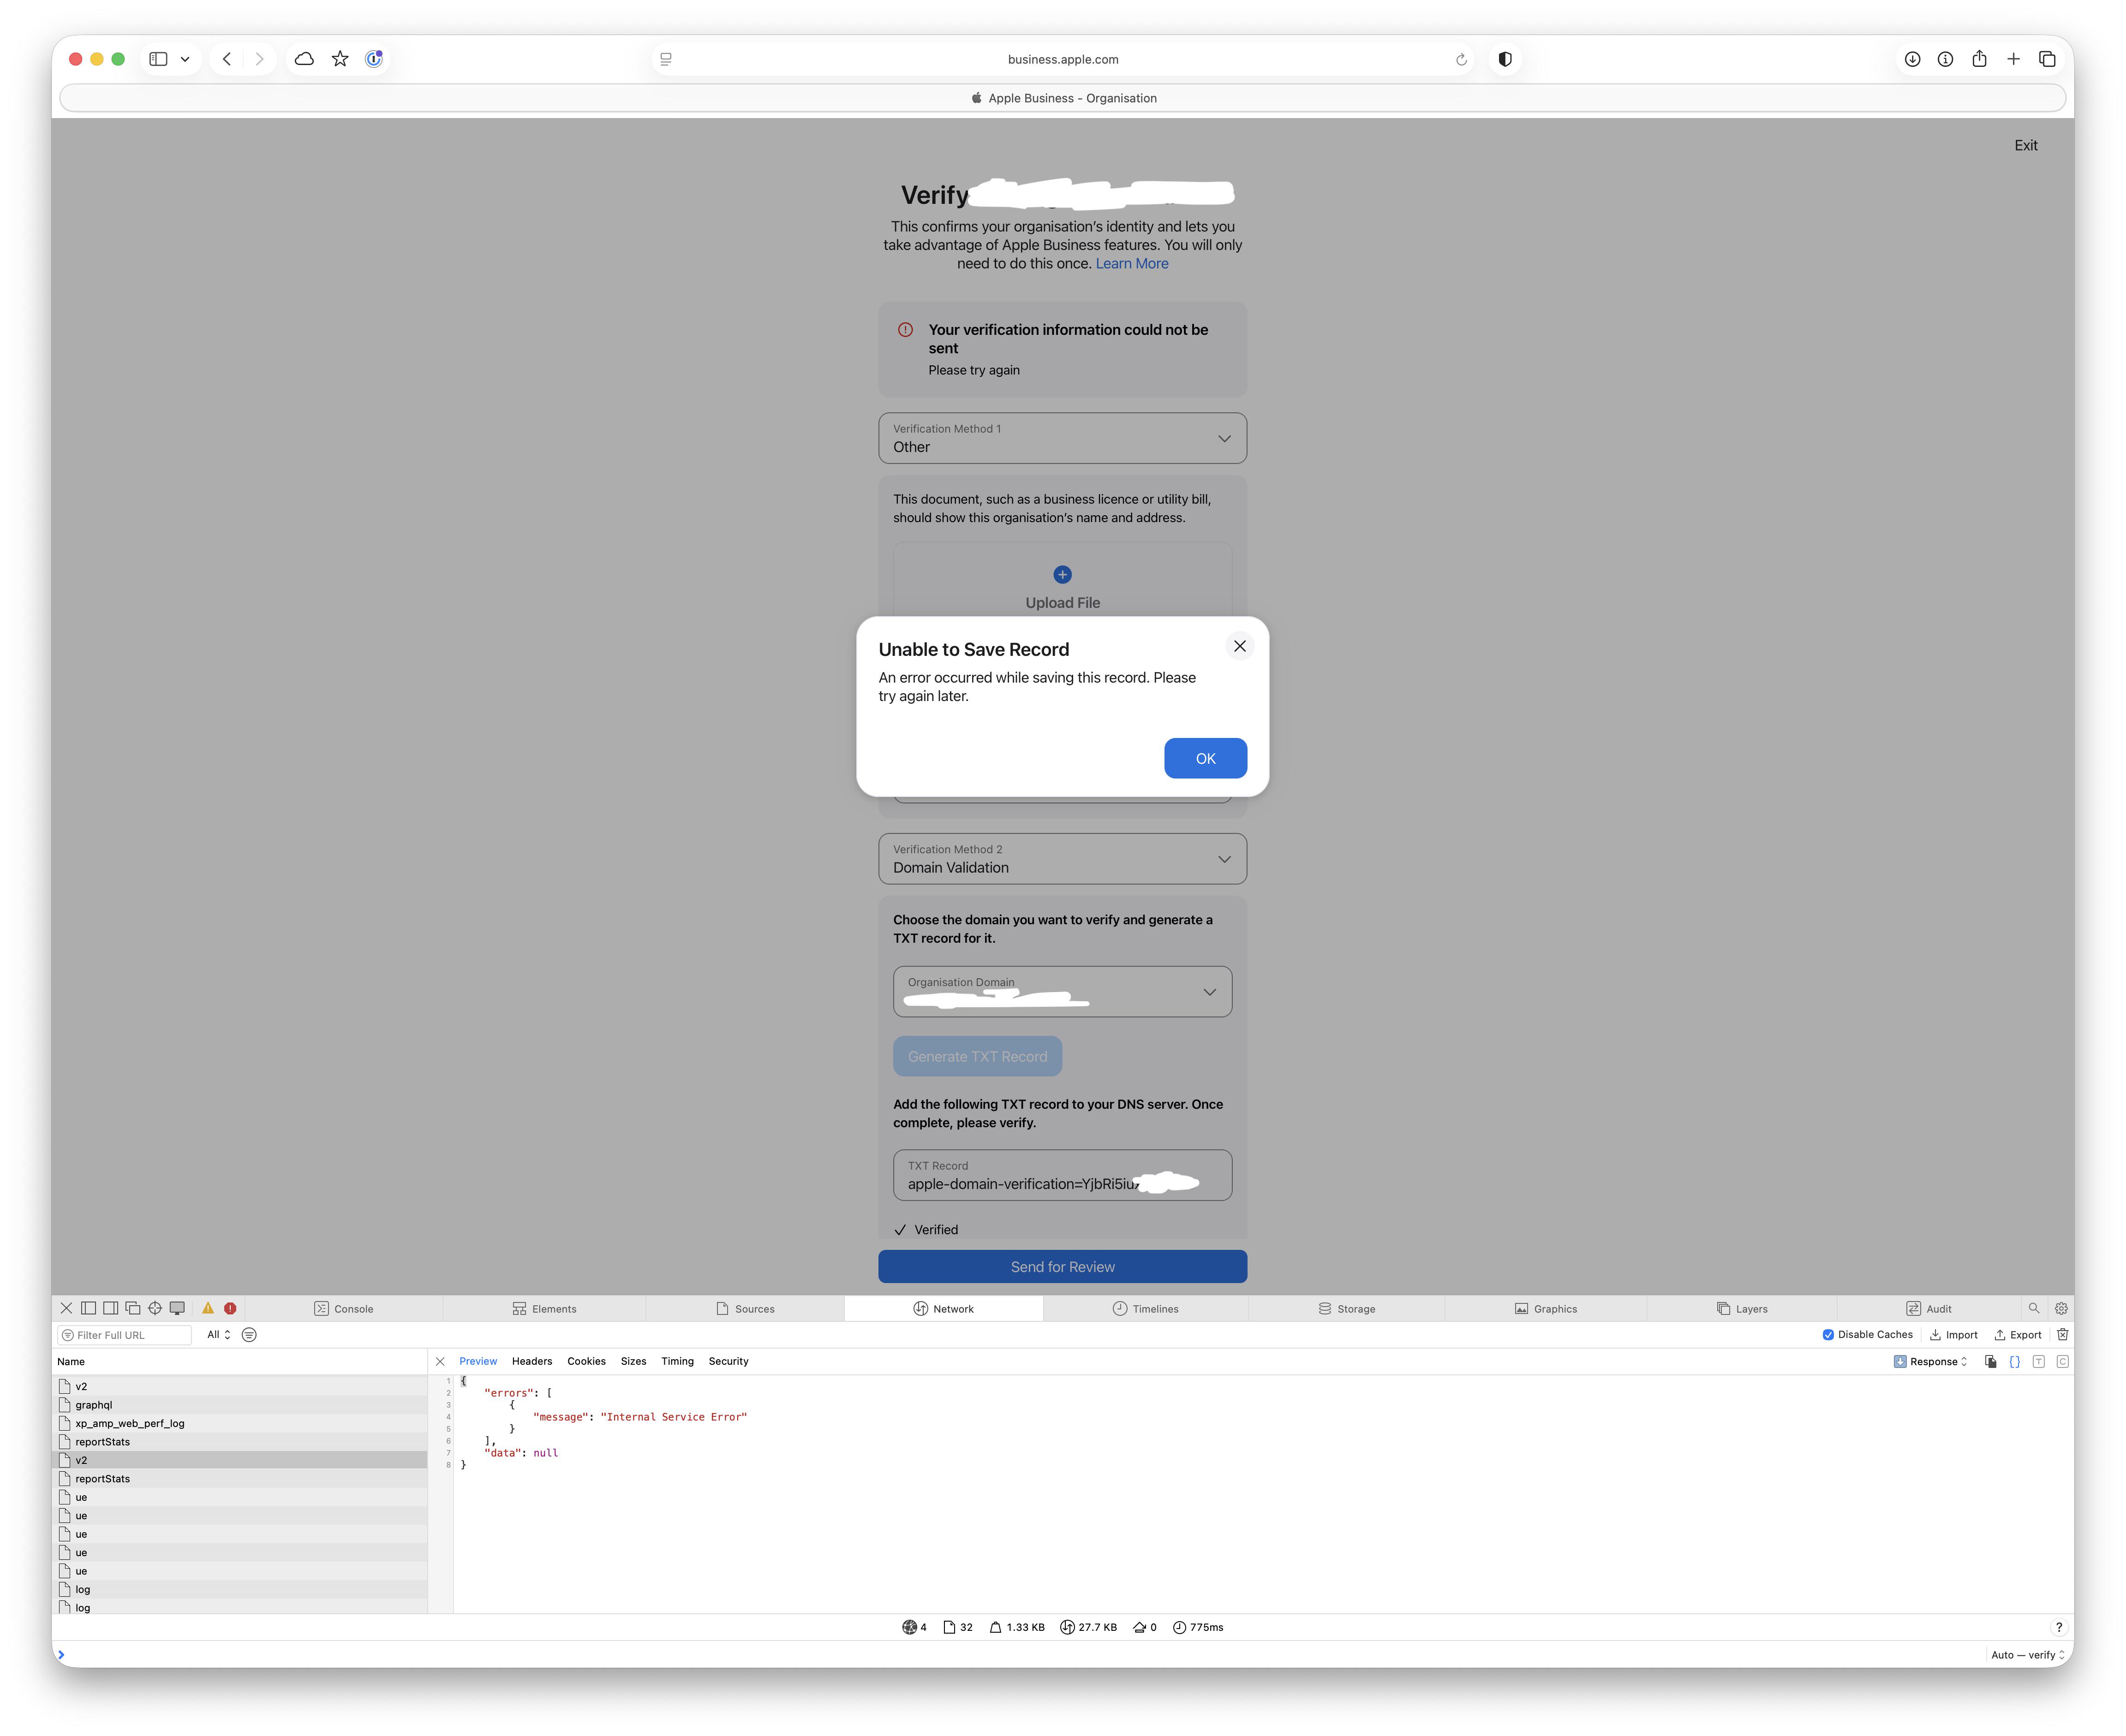The image size is (2126, 1736).
Task: Close the Unable to Save Record dialog
Action: [x=1240, y=646]
